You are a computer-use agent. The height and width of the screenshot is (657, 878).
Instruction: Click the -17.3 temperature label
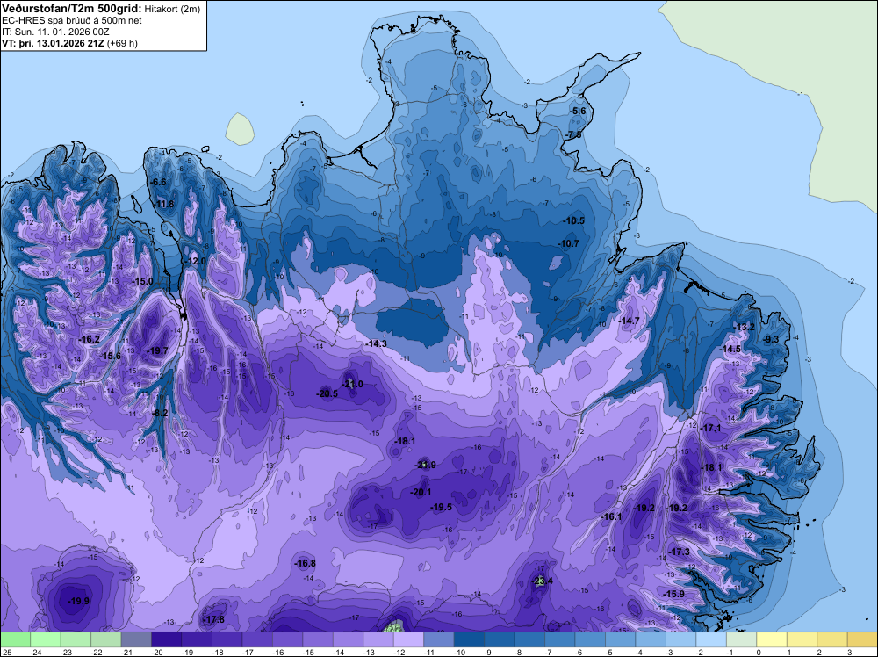click(680, 552)
